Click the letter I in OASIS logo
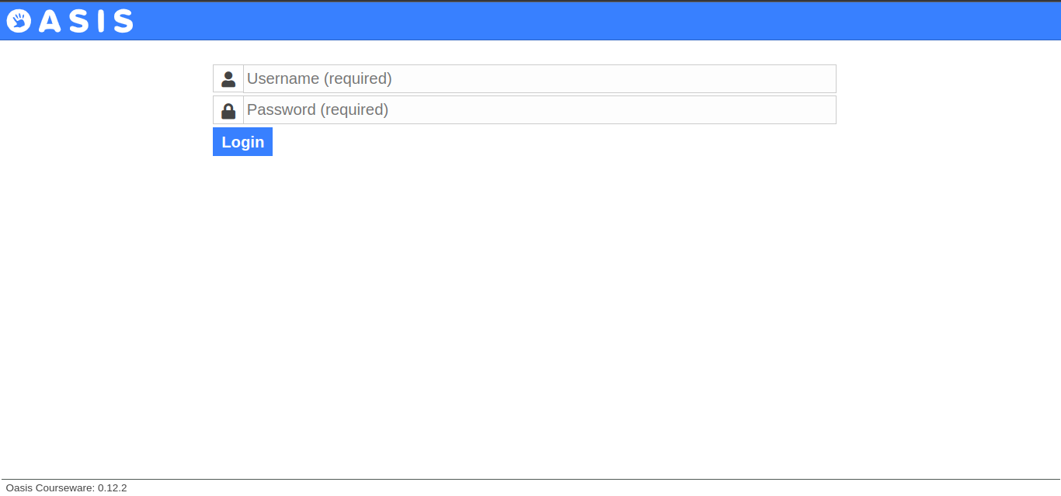This screenshot has width=1061, height=496. [102, 21]
